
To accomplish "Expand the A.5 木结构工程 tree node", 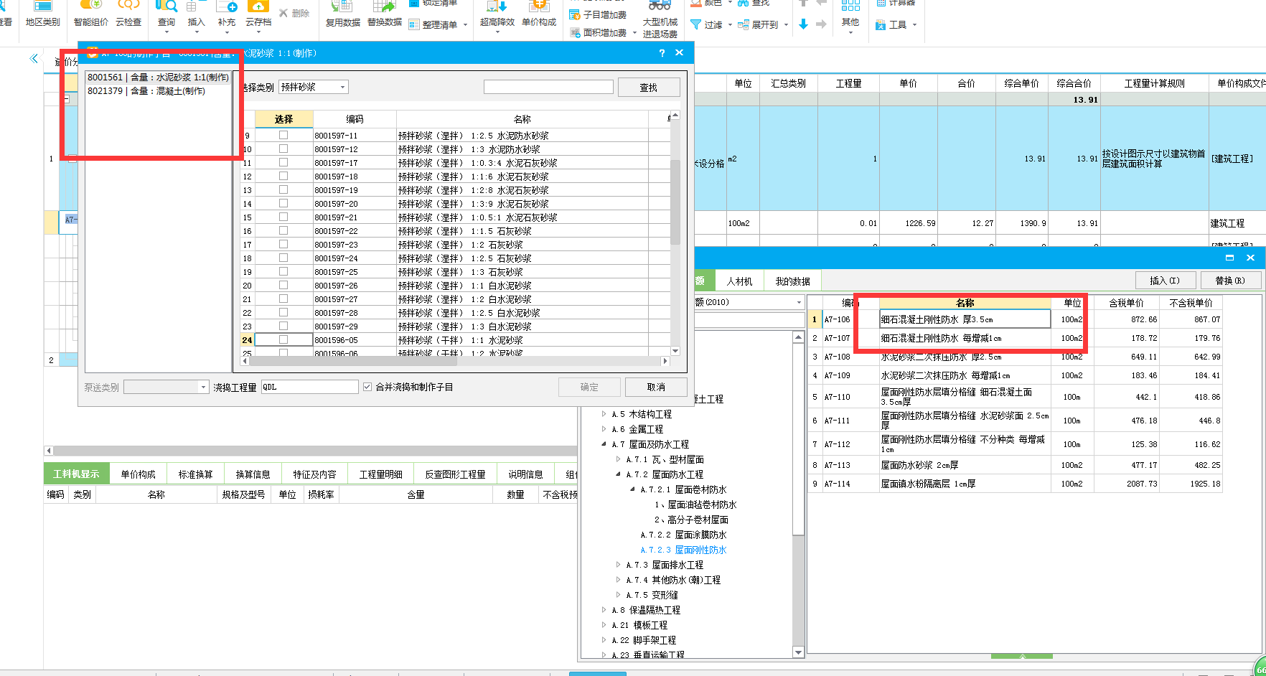I will click(604, 414).
